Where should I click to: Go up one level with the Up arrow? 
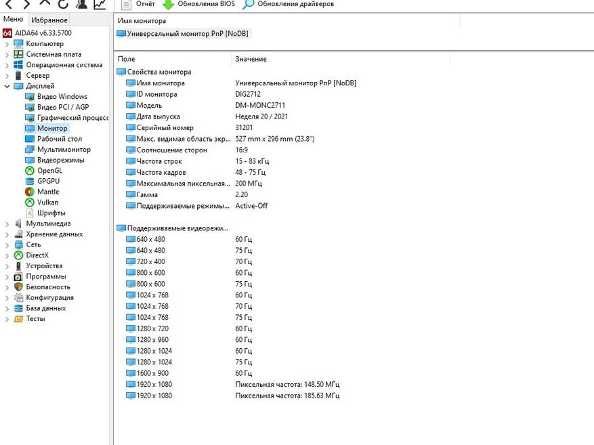point(45,3)
